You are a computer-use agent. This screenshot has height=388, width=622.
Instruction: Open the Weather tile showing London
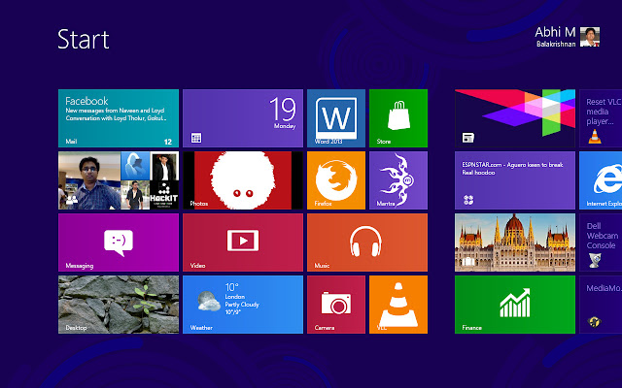[x=243, y=305]
